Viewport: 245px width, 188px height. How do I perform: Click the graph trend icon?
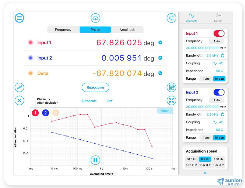pos(19,87)
